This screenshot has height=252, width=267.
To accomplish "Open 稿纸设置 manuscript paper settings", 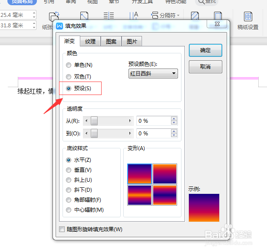I will [248, 20].
